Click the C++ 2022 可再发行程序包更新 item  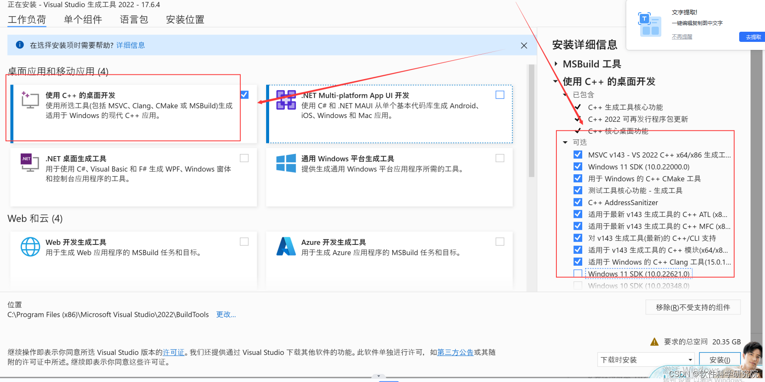click(638, 119)
